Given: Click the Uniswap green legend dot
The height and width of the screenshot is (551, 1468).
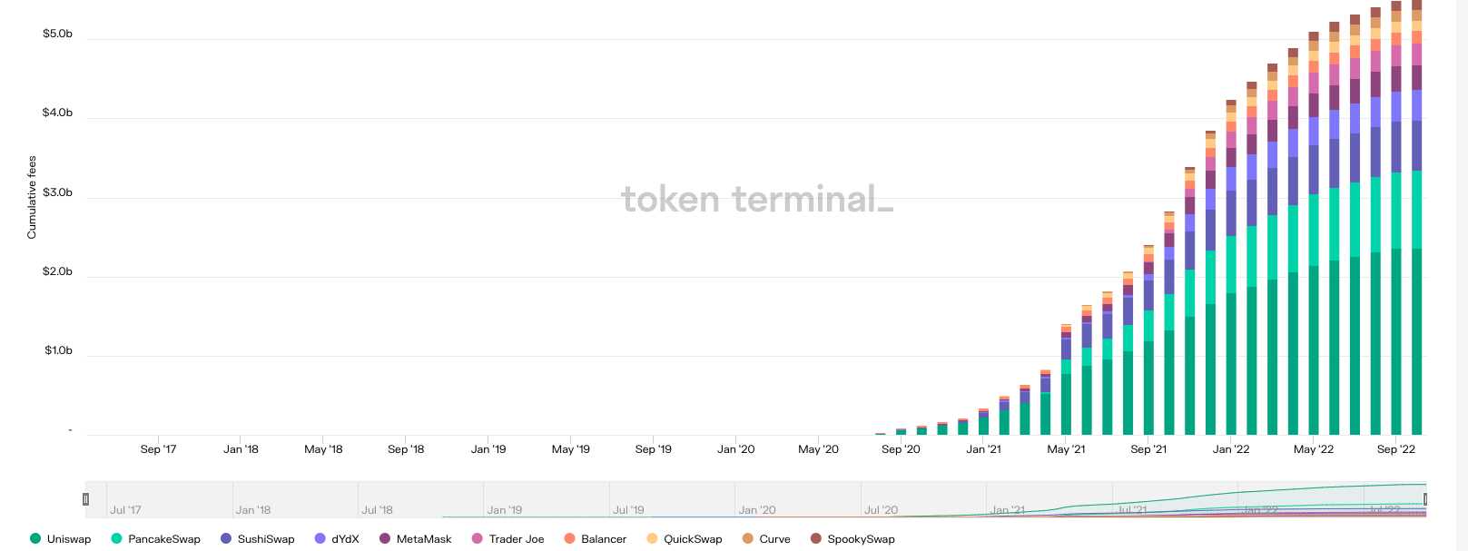Looking at the screenshot, I should 35,539.
